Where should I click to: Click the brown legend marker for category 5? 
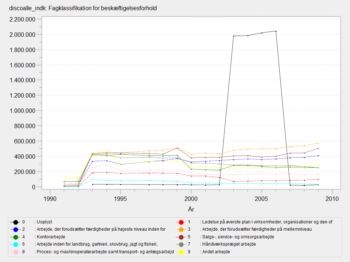(x=180, y=237)
